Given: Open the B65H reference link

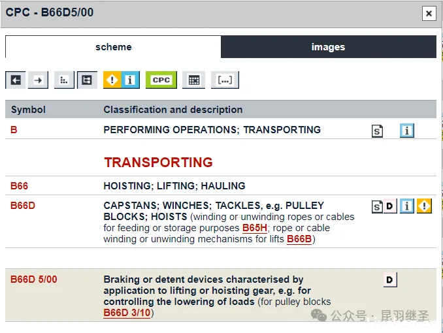Looking at the screenshot, I should click(255, 228).
